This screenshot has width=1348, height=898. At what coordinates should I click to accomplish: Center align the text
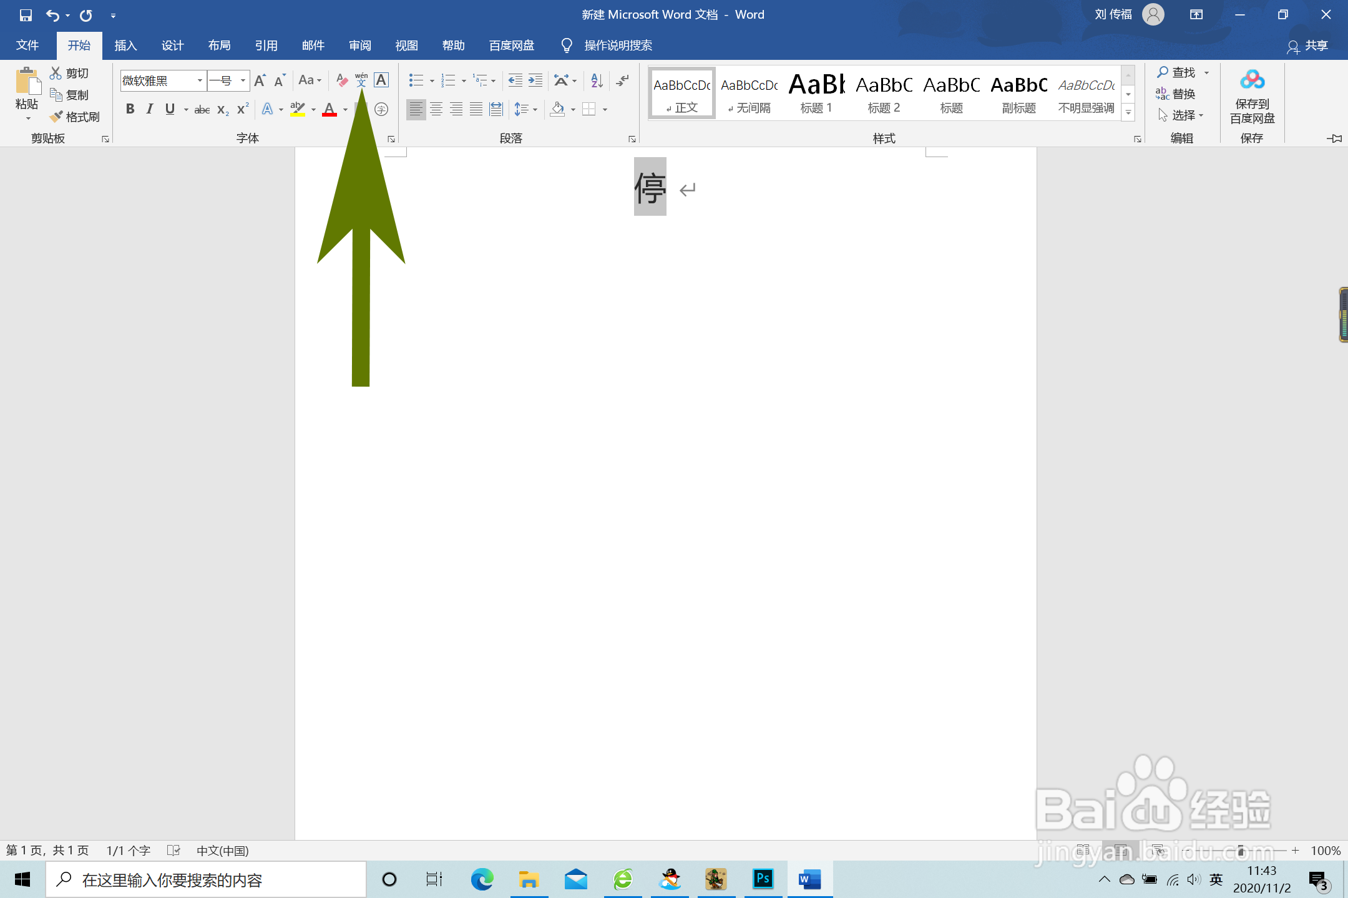pyautogui.click(x=436, y=110)
